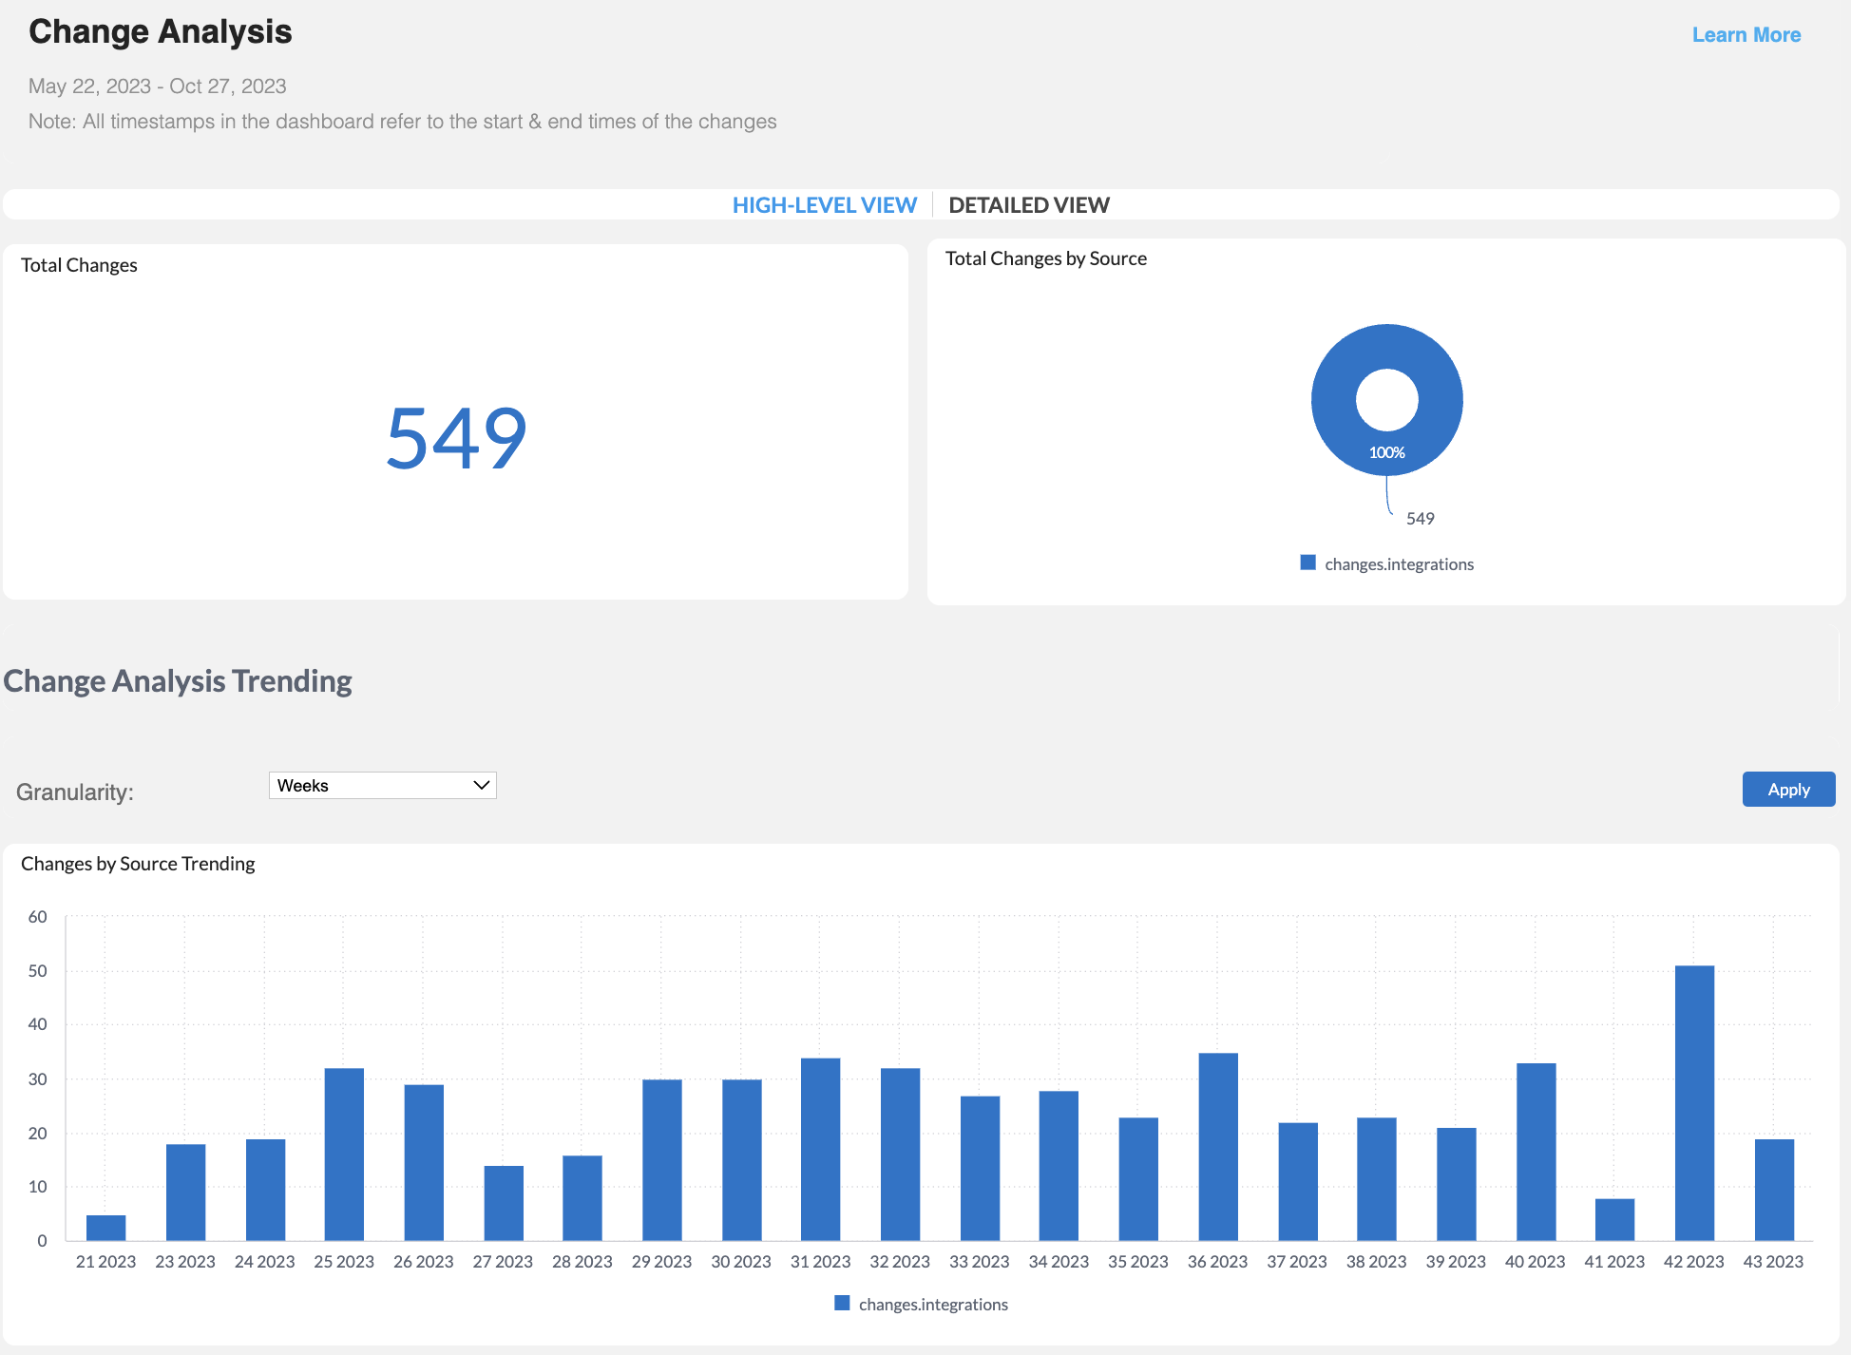Viewport: 1851px width, 1355px height.
Task: Click the week 43 2023 bar
Action: point(1773,1189)
